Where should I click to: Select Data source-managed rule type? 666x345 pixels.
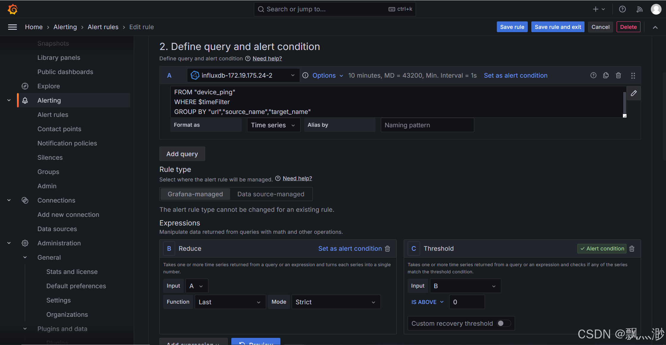(x=271, y=194)
